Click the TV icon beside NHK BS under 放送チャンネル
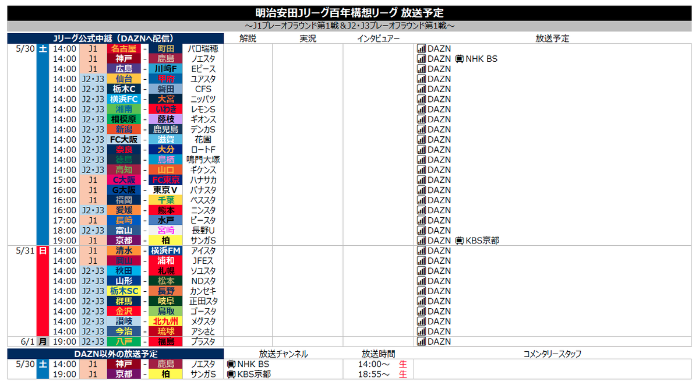Viewport: 699px width, 385px height. click(231, 364)
